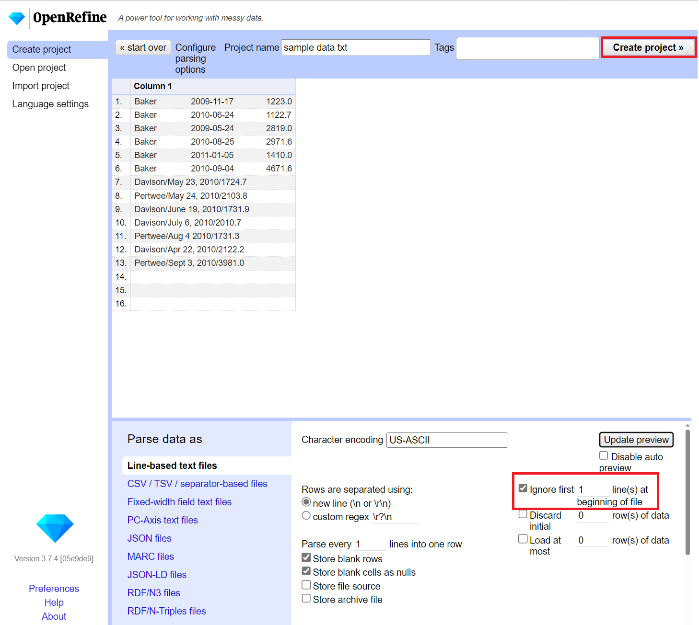Check Disable auto preview
The width and height of the screenshot is (699, 625).
coord(604,456)
